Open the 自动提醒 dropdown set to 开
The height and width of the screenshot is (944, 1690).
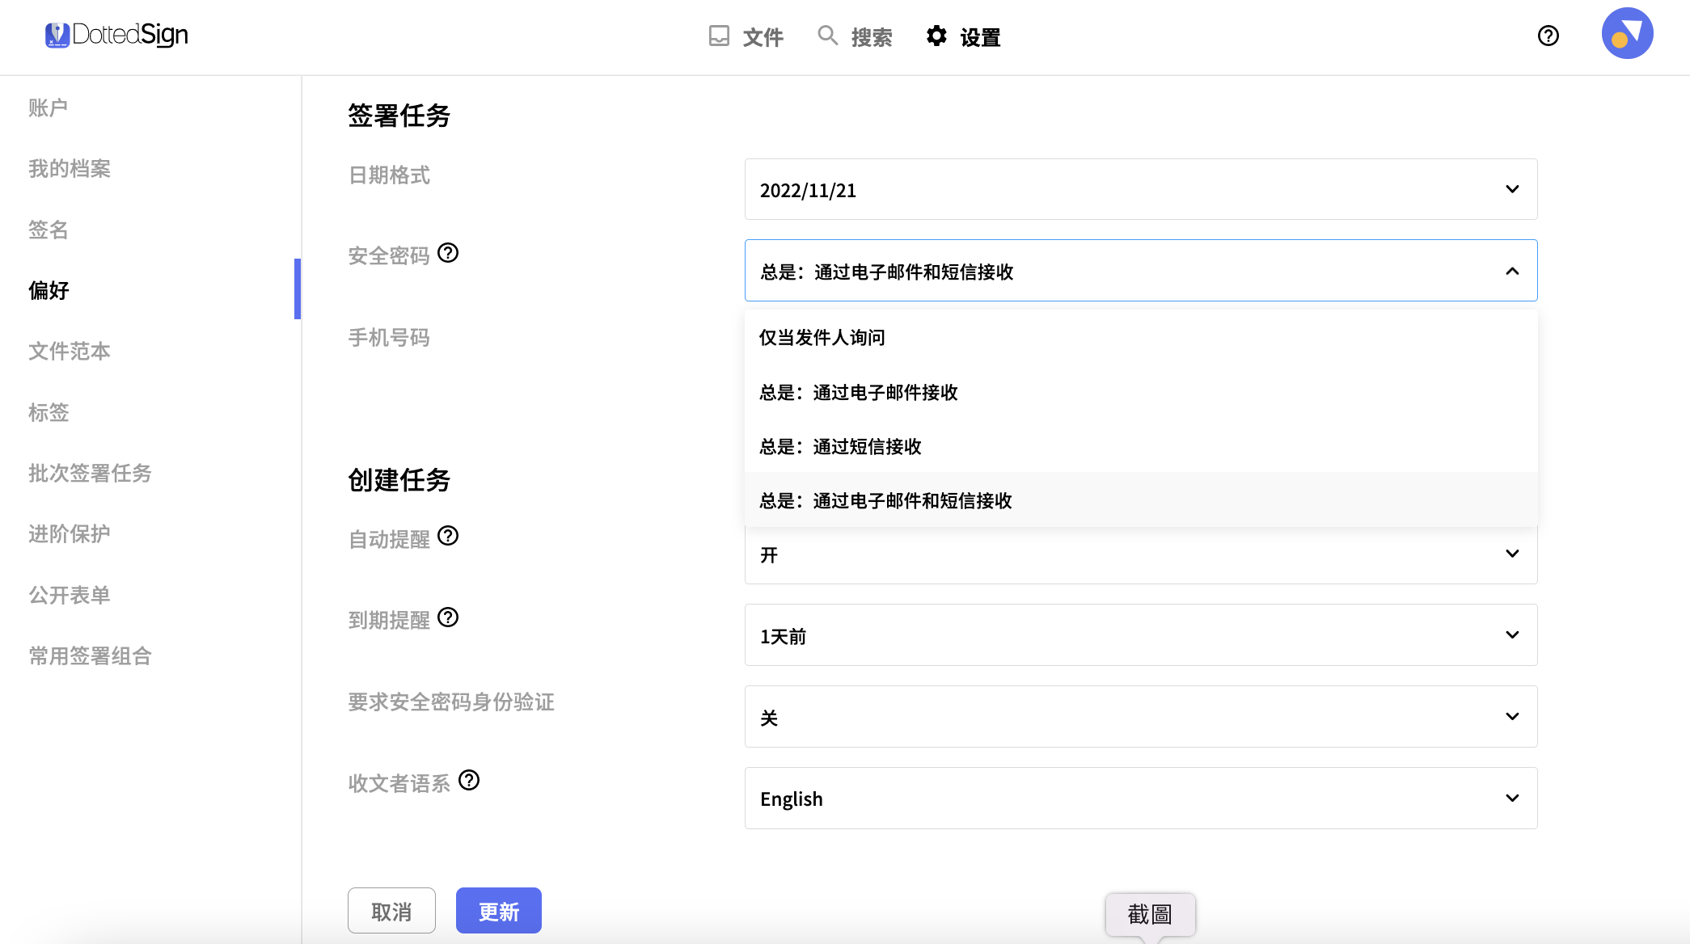click(x=1141, y=556)
